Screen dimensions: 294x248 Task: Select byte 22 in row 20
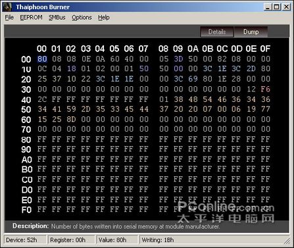point(86,79)
